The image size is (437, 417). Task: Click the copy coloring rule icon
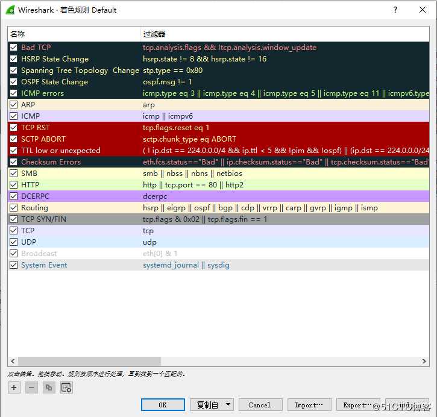[x=49, y=387]
